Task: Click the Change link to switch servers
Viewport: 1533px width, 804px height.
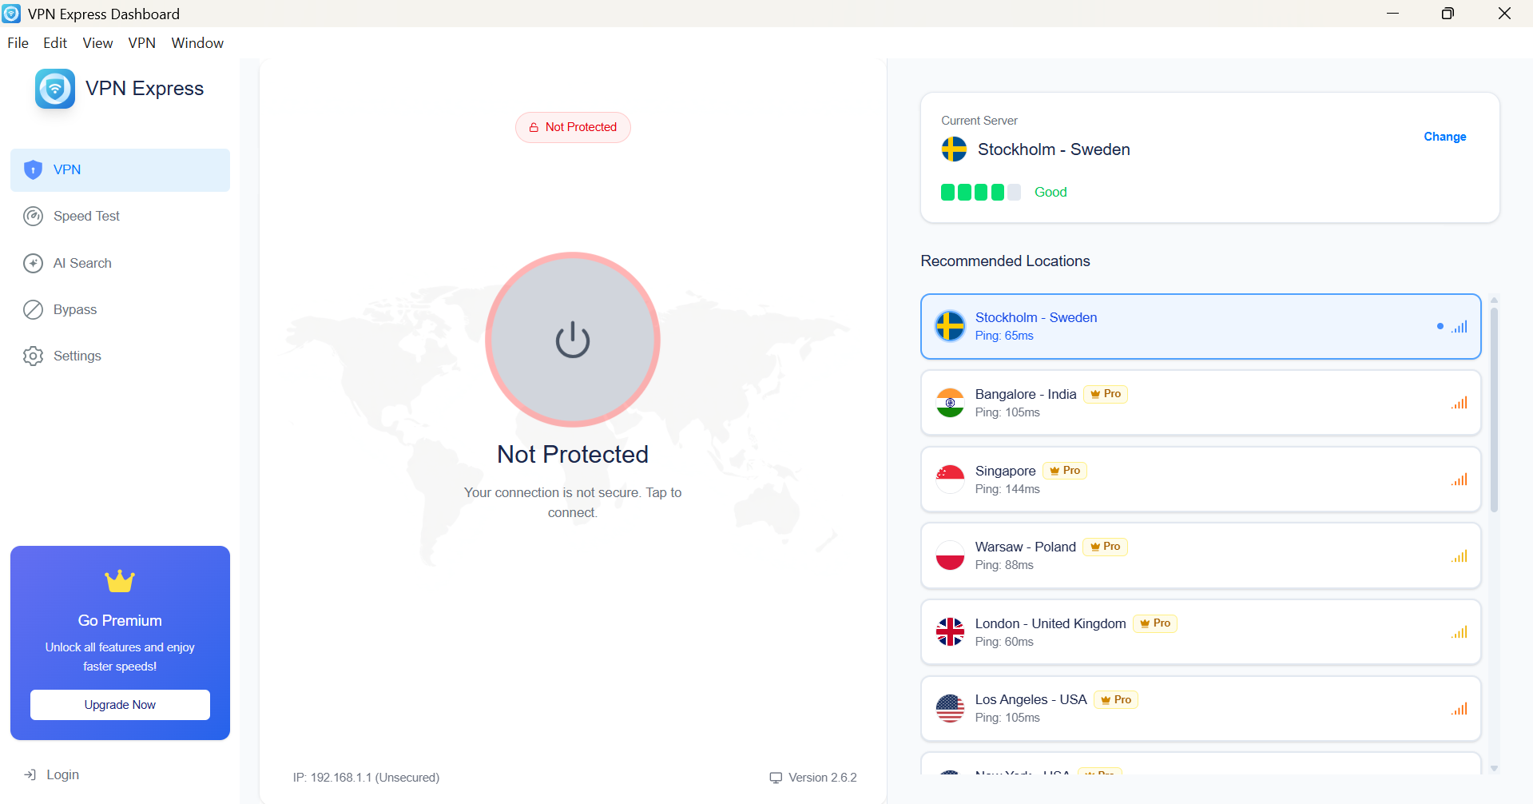Action: [x=1444, y=137]
